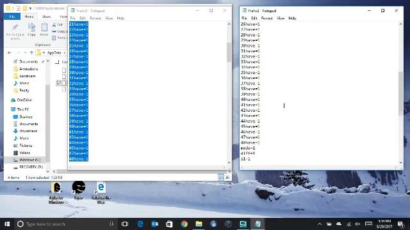Click the taskbar search box
This screenshot has height=230, width=410.
tap(65, 224)
